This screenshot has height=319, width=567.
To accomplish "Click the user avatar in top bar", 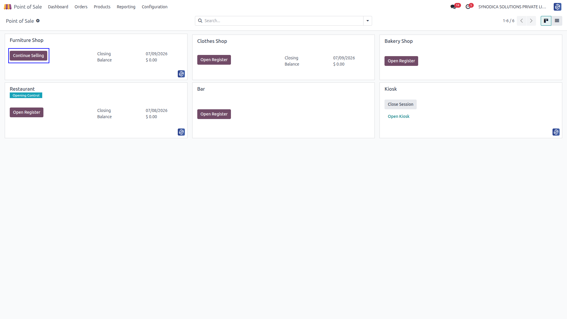I will click(557, 7).
